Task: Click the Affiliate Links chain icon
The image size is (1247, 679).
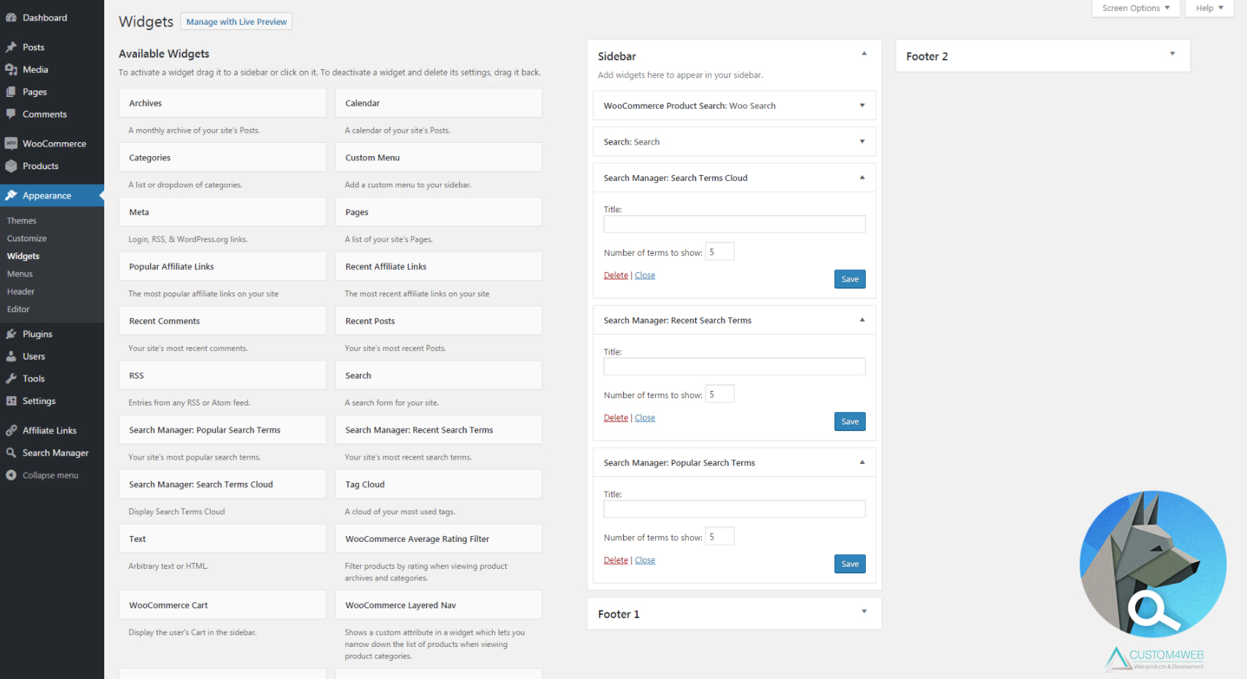Action: click(x=11, y=430)
